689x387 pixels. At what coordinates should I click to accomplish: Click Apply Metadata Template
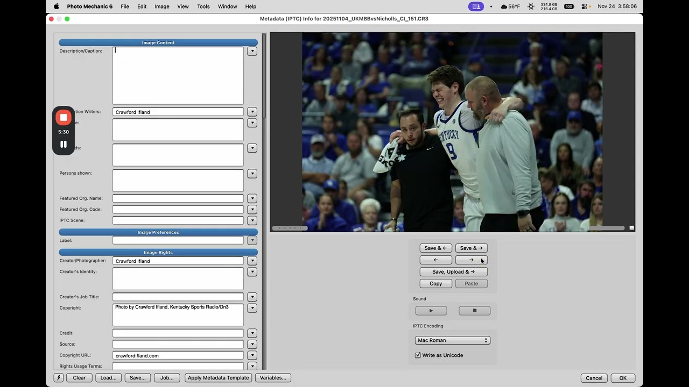point(219,378)
